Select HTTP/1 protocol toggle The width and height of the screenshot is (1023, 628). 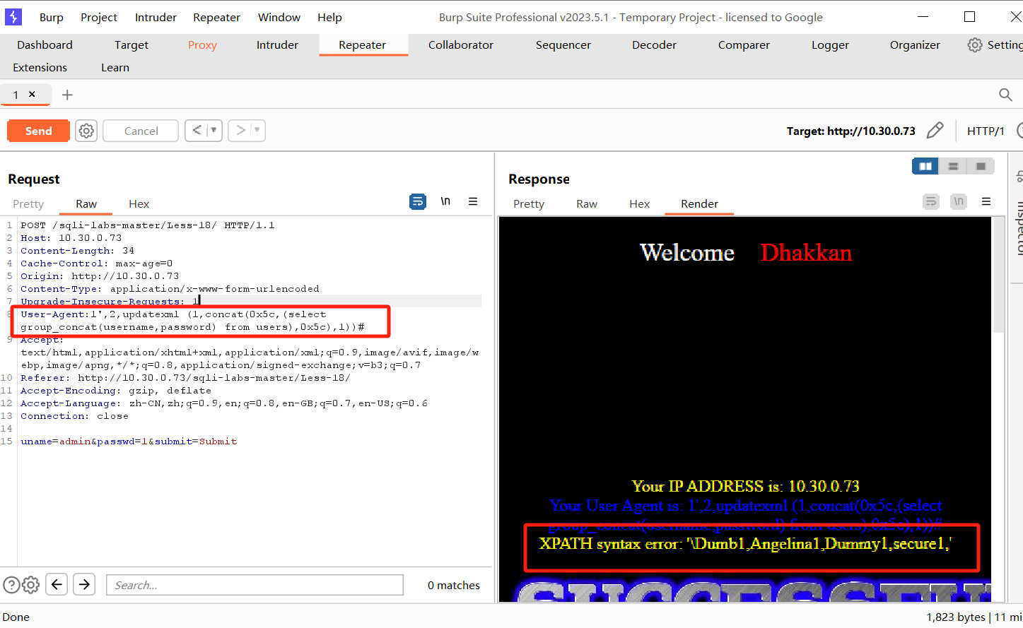(986, 131)
